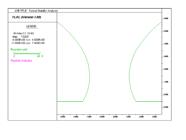Screen dimensions: 186x140
Task: Click the x-axis label '-3.500'
Action: [62, 117]
